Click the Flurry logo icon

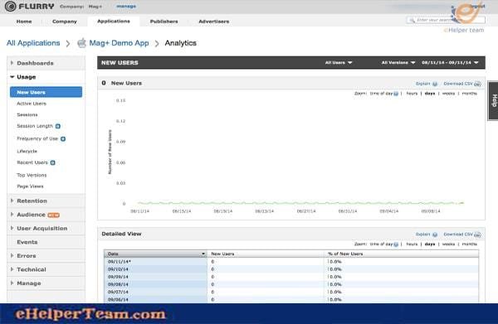pyautogui.click(x=10, y=7)
